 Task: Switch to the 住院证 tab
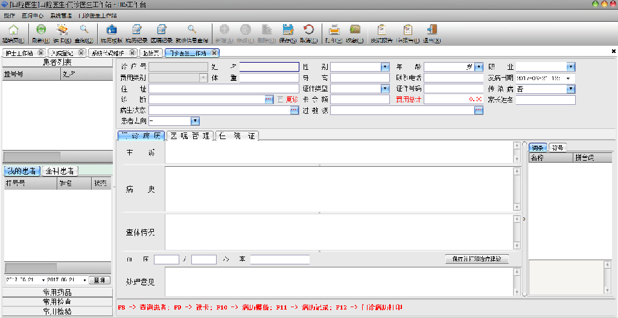coord(237,136)
